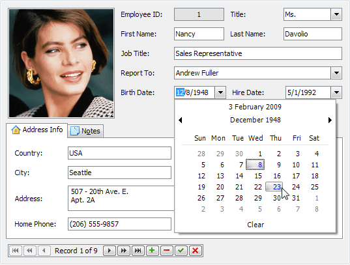Go to next record arrow
Screen dimensions: 350x265
point(109,251)
